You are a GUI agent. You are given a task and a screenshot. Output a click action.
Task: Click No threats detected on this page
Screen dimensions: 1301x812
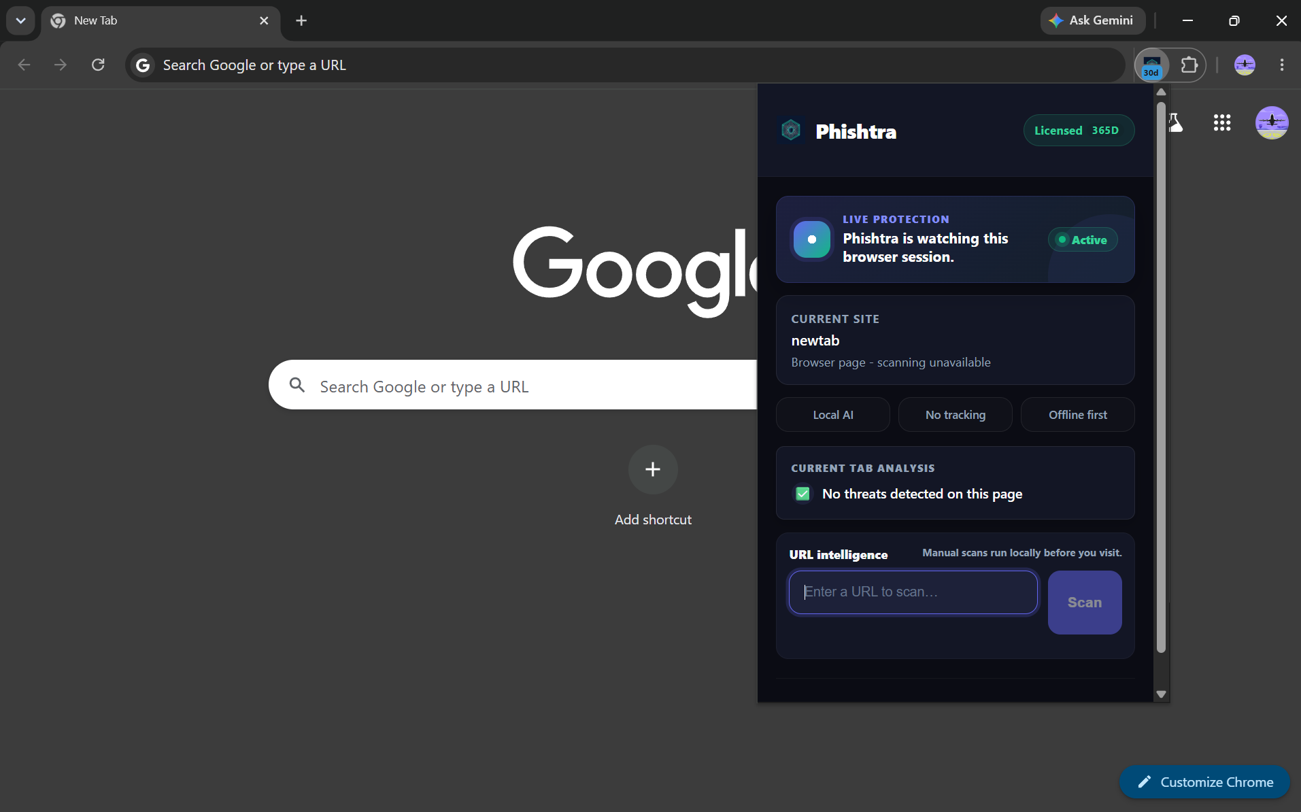(x=922, y=494)
